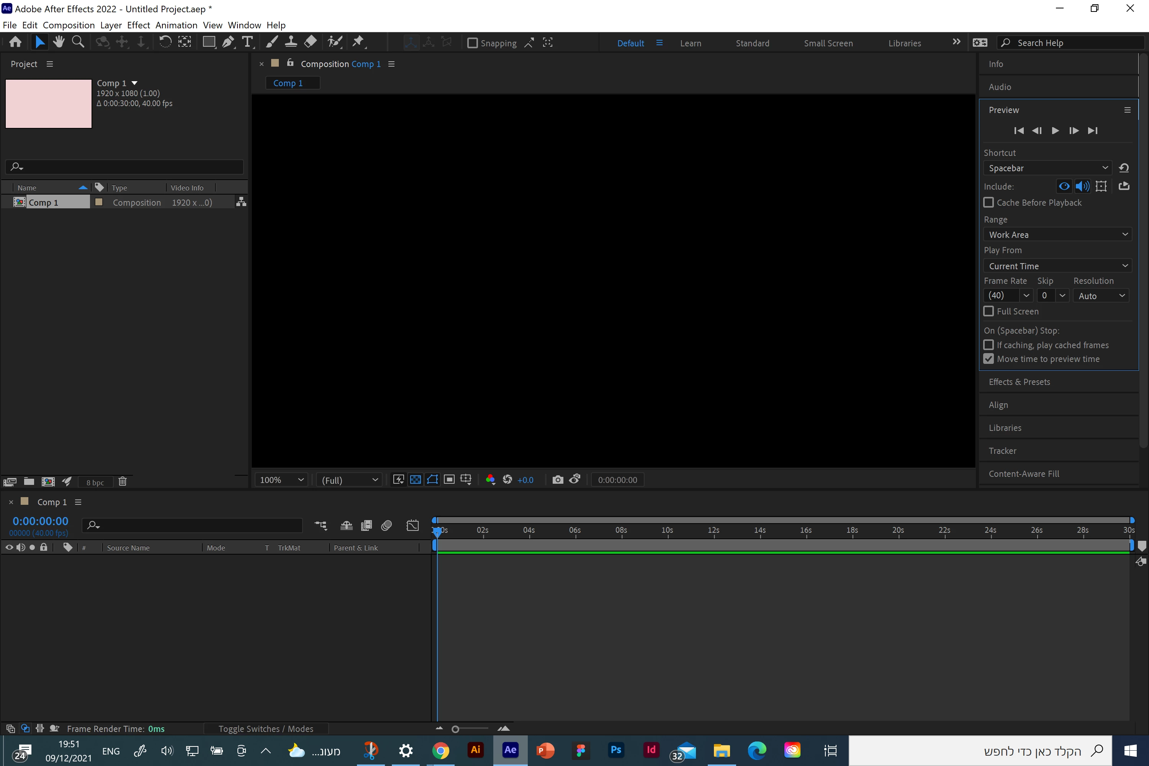Expand the Spacebar shortcut dropdown
Viewport: 1149px width, 766px height.
(x=1048, y=168)
